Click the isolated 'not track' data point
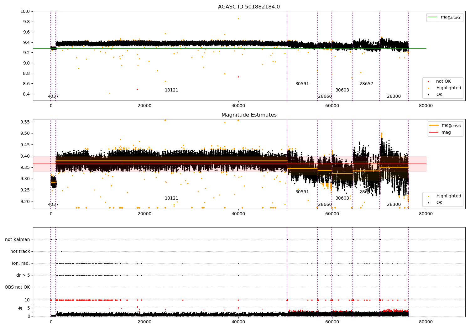 point(61,251)
